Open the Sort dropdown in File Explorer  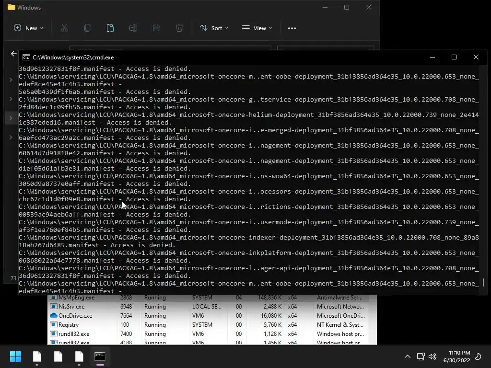pos(214,28)
